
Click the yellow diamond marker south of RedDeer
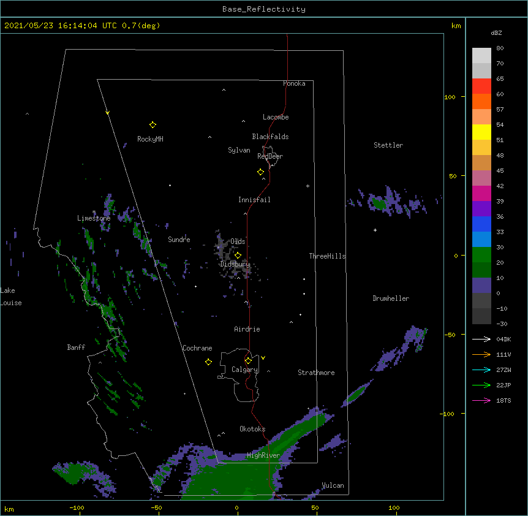(260, 172)
